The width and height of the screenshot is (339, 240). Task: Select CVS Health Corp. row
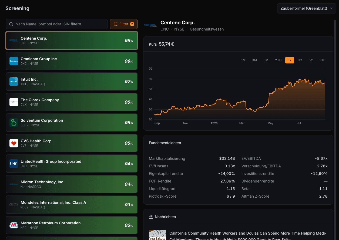[72, 143]
